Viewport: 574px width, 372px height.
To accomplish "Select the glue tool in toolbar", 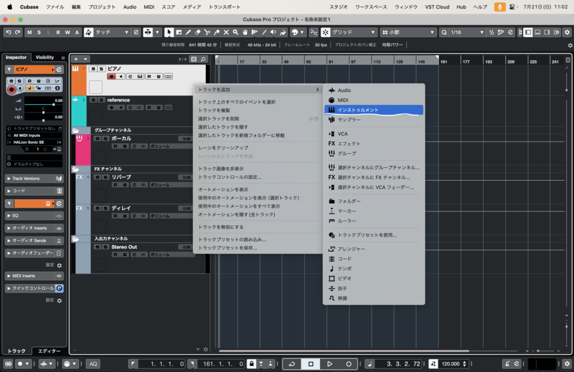I will click(x=216, y=32).
